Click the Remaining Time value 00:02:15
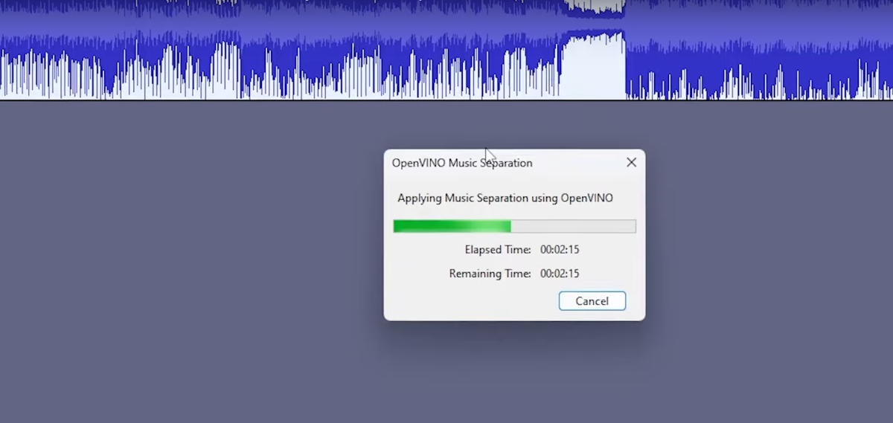Viewport: 893px width, 423px height. pos(560,274)
